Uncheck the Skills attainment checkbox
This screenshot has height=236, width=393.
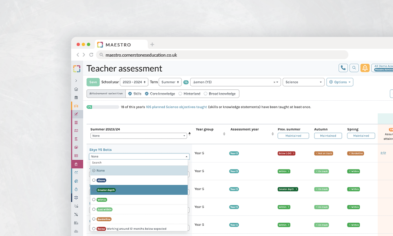[x=130, y=94]
